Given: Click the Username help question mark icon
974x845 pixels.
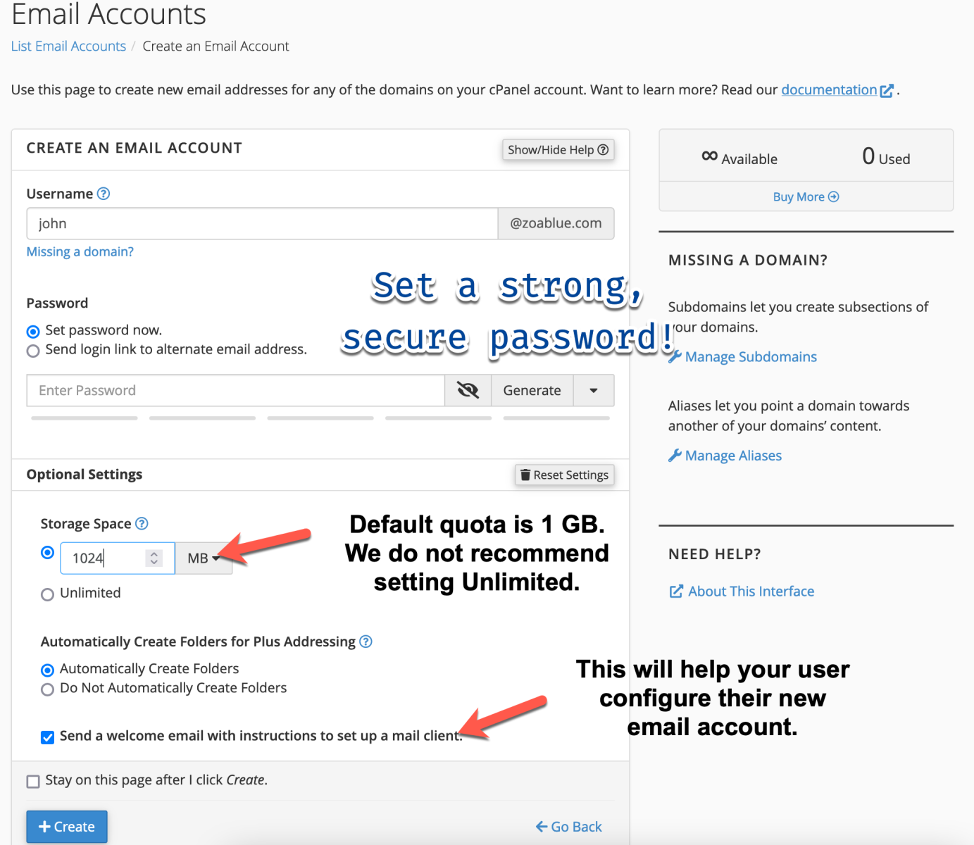Looking at the screenshot, I should 104,194.
